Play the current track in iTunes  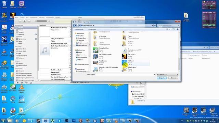25,21
